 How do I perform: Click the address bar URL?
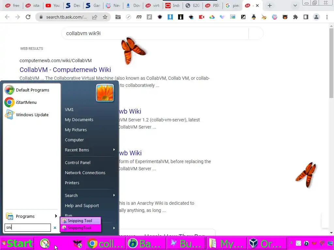pos(66,17)
